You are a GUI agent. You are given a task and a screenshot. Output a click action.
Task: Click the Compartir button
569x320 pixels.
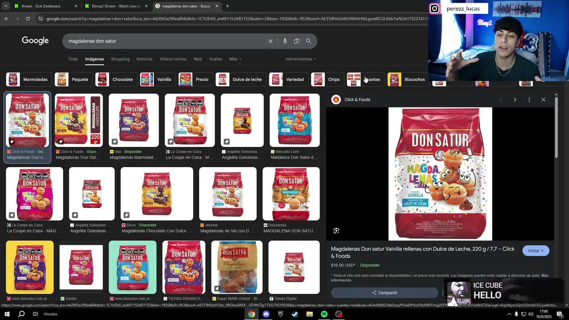tap(385, 293)
